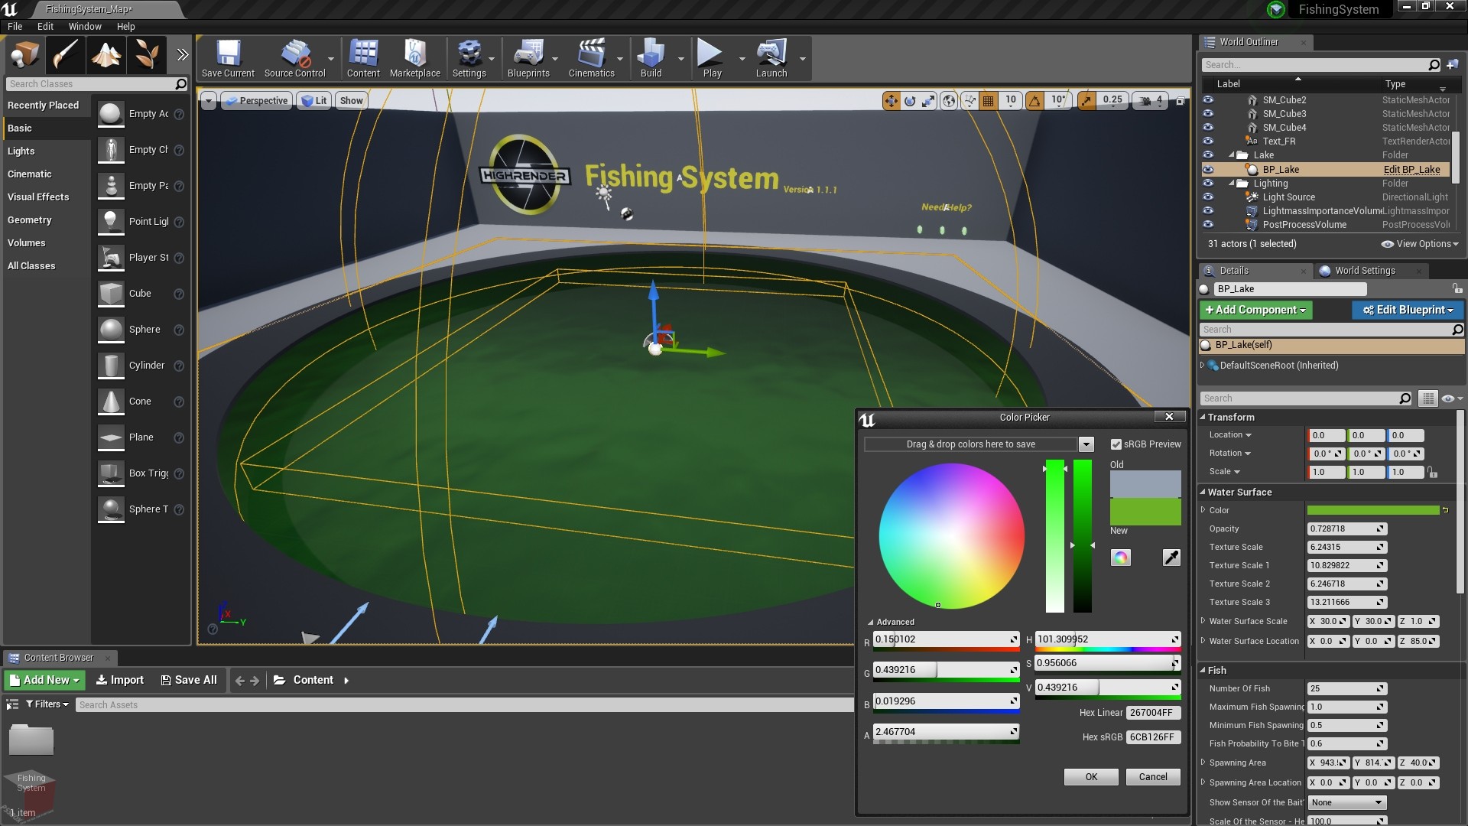This screenshot has height=826, width=1468.
Task: Select the Foliage mode icon
Action: tap(146, 55)
